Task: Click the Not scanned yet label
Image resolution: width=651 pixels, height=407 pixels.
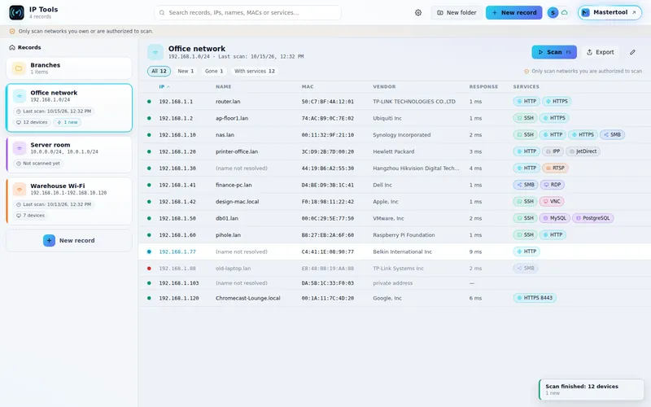Action: coord(37,164)
